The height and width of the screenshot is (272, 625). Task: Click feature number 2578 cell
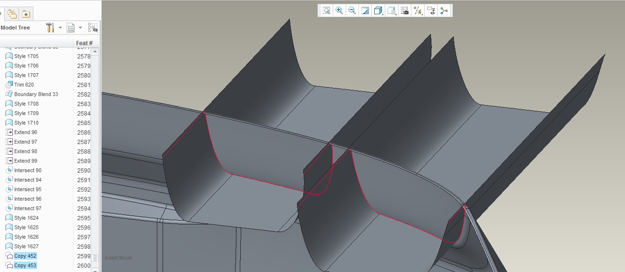tap(83, 56)
